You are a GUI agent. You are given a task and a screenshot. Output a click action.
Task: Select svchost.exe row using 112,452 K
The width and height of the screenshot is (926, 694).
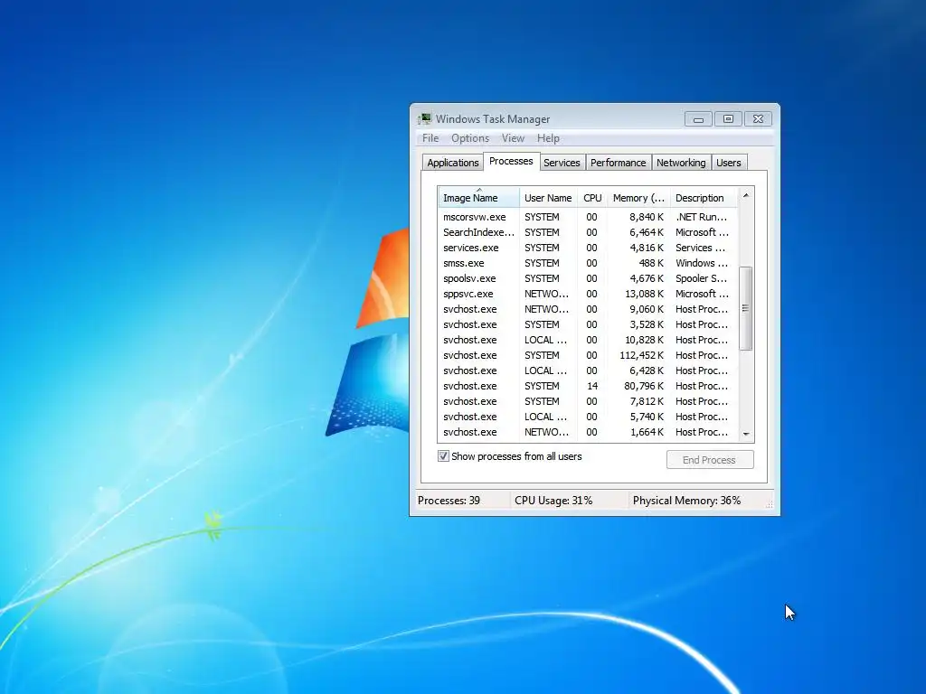click(x=588, y=355)
